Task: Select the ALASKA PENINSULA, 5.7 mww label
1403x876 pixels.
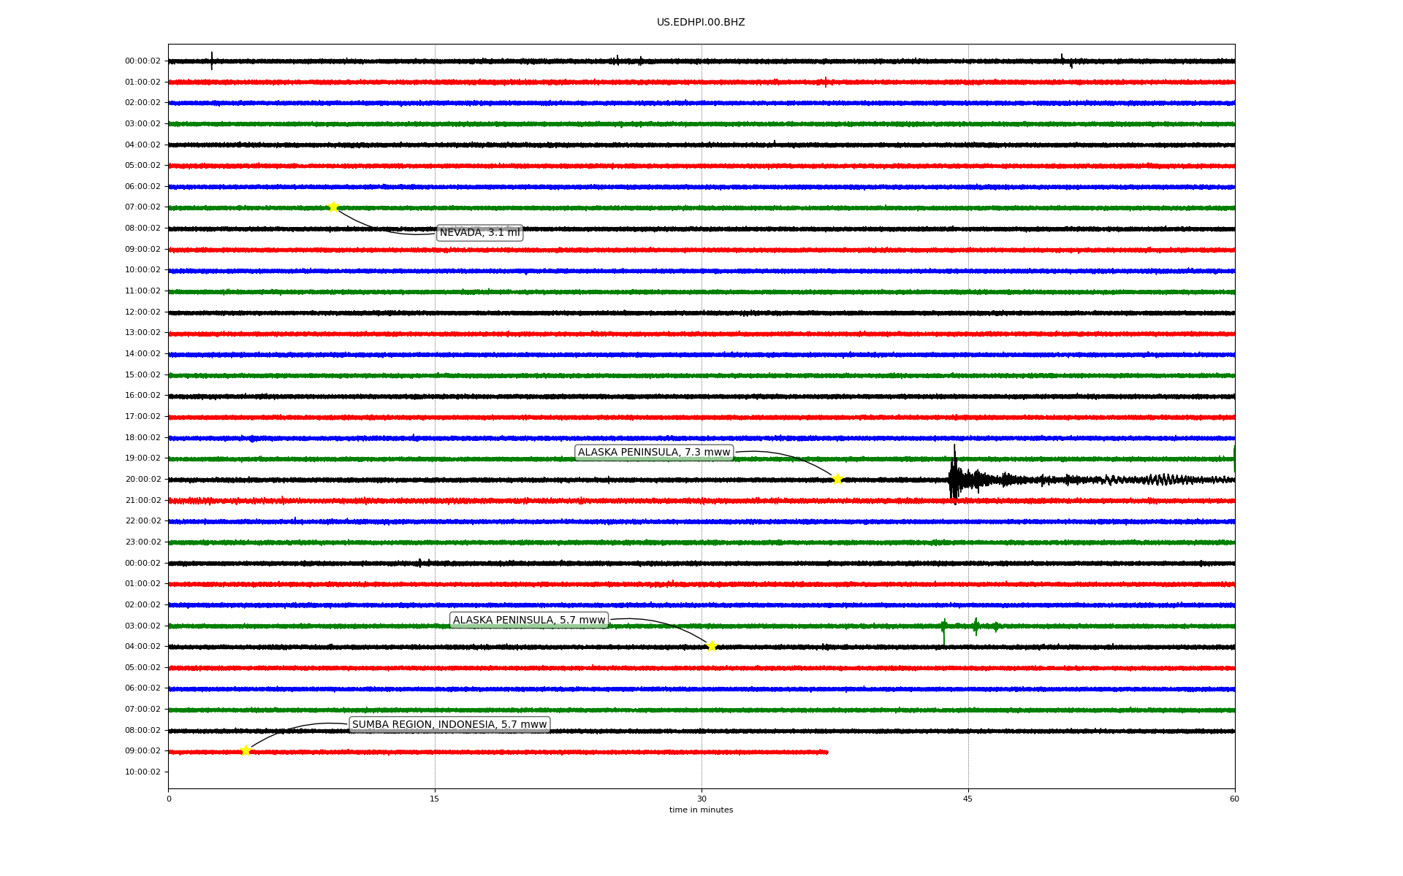Action: 529,620
